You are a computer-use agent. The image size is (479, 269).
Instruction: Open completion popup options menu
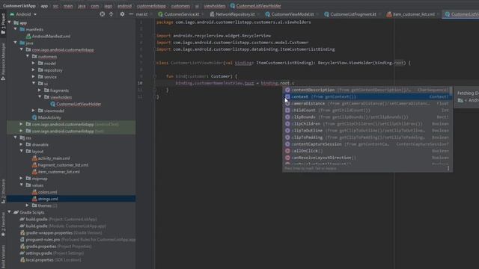[448, 168]
